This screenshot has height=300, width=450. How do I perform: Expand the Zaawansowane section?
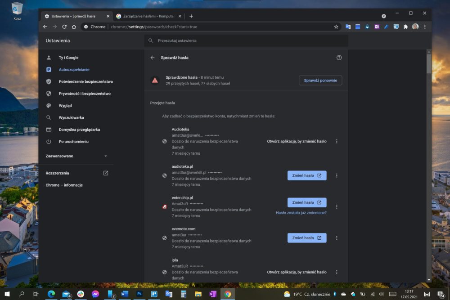point(76,156)
